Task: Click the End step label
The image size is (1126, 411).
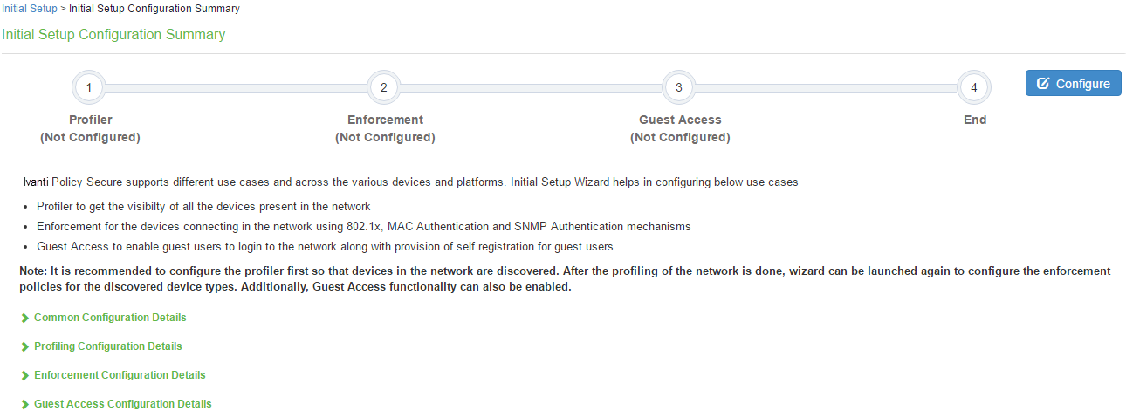Action: click(975, 120)
